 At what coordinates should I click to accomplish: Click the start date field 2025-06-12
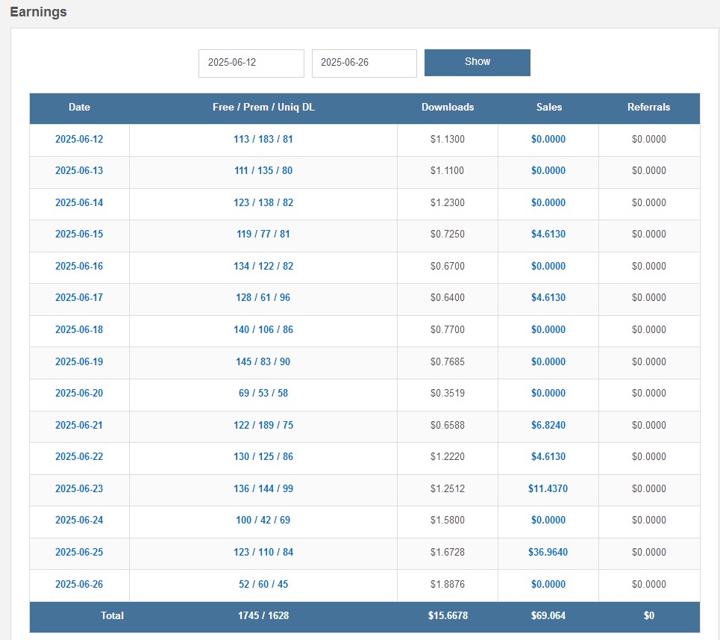(251, 63)
